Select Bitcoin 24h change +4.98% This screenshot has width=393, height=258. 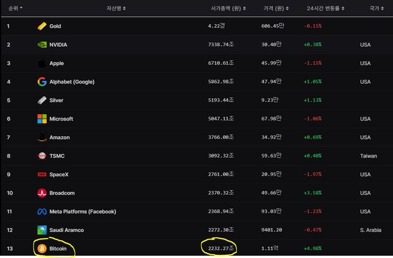(x=313, y=249)
